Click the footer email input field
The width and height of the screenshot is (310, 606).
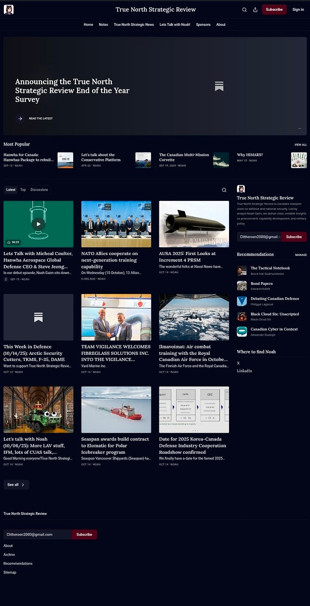(x=37, y=535)
